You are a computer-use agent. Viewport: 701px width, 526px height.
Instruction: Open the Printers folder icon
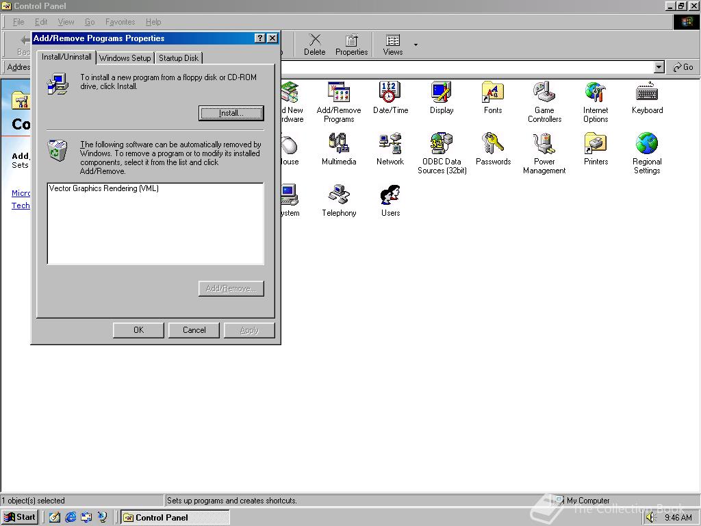596,149
